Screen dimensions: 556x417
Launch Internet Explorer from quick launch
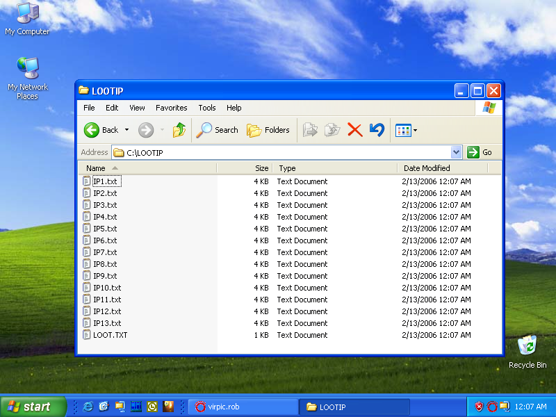point(88,407)
